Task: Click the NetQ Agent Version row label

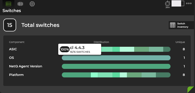Action: [x=26, y=66]
